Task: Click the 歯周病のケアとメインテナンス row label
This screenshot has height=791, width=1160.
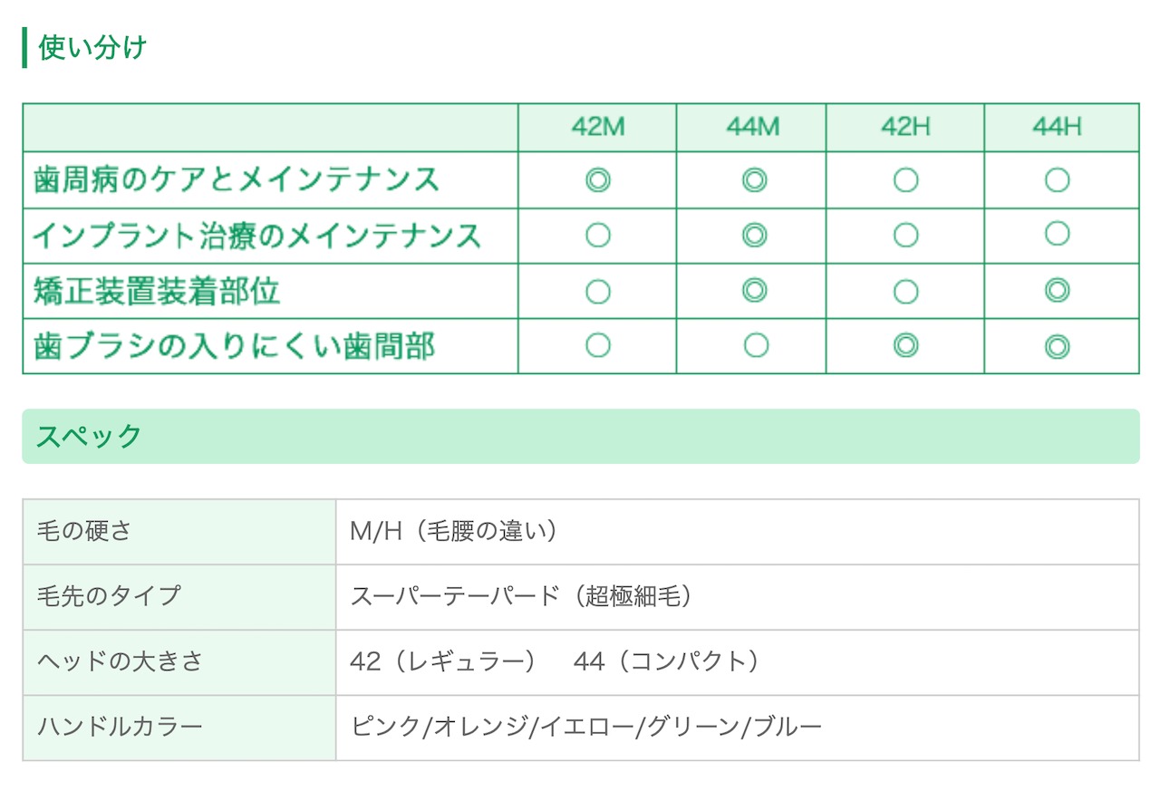Action: (236, 180)
